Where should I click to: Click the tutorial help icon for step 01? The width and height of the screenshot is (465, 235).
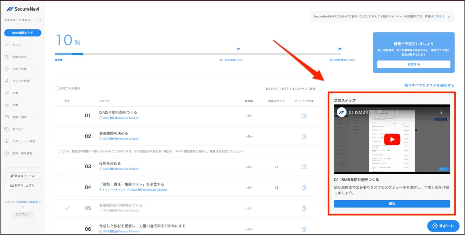304,116
